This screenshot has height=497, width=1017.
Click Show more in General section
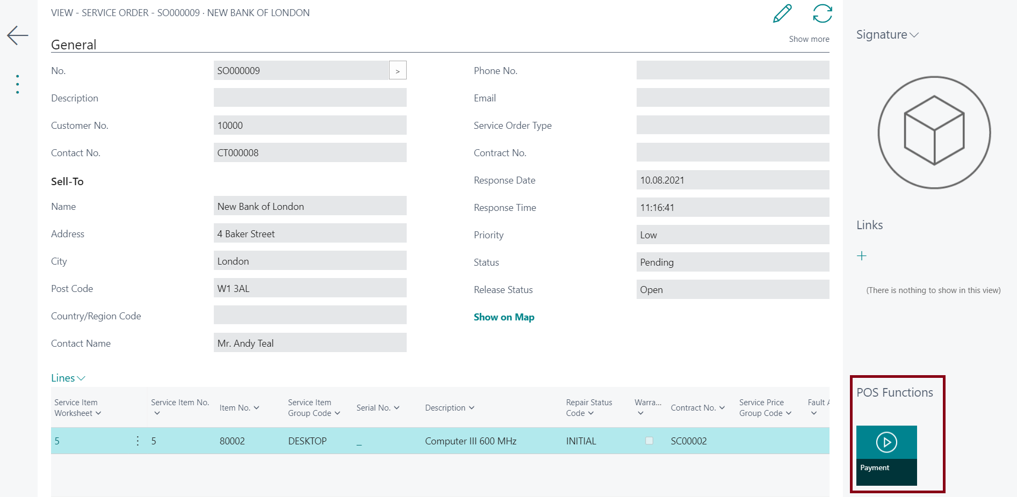(809, 39)
